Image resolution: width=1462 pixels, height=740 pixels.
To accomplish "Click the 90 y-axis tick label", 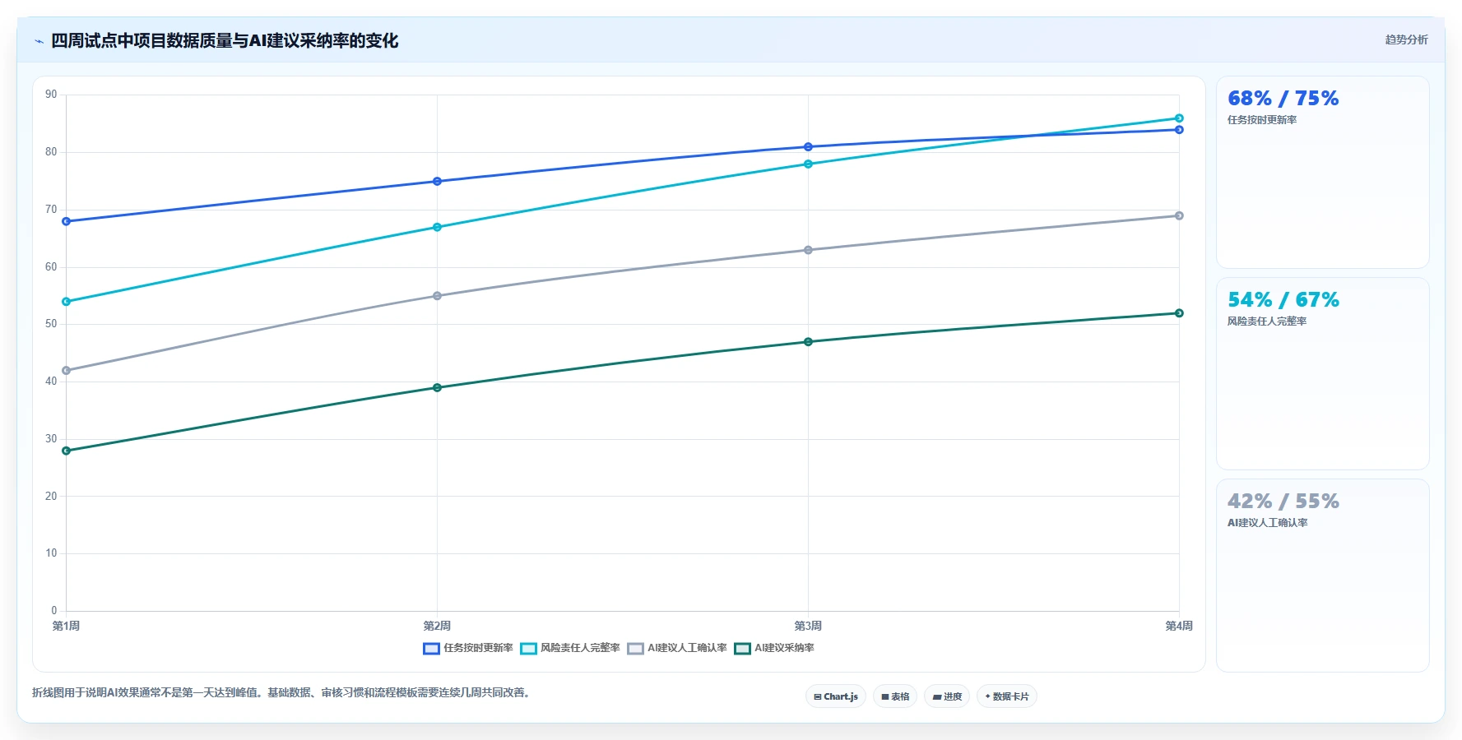I will pos(51,95).
